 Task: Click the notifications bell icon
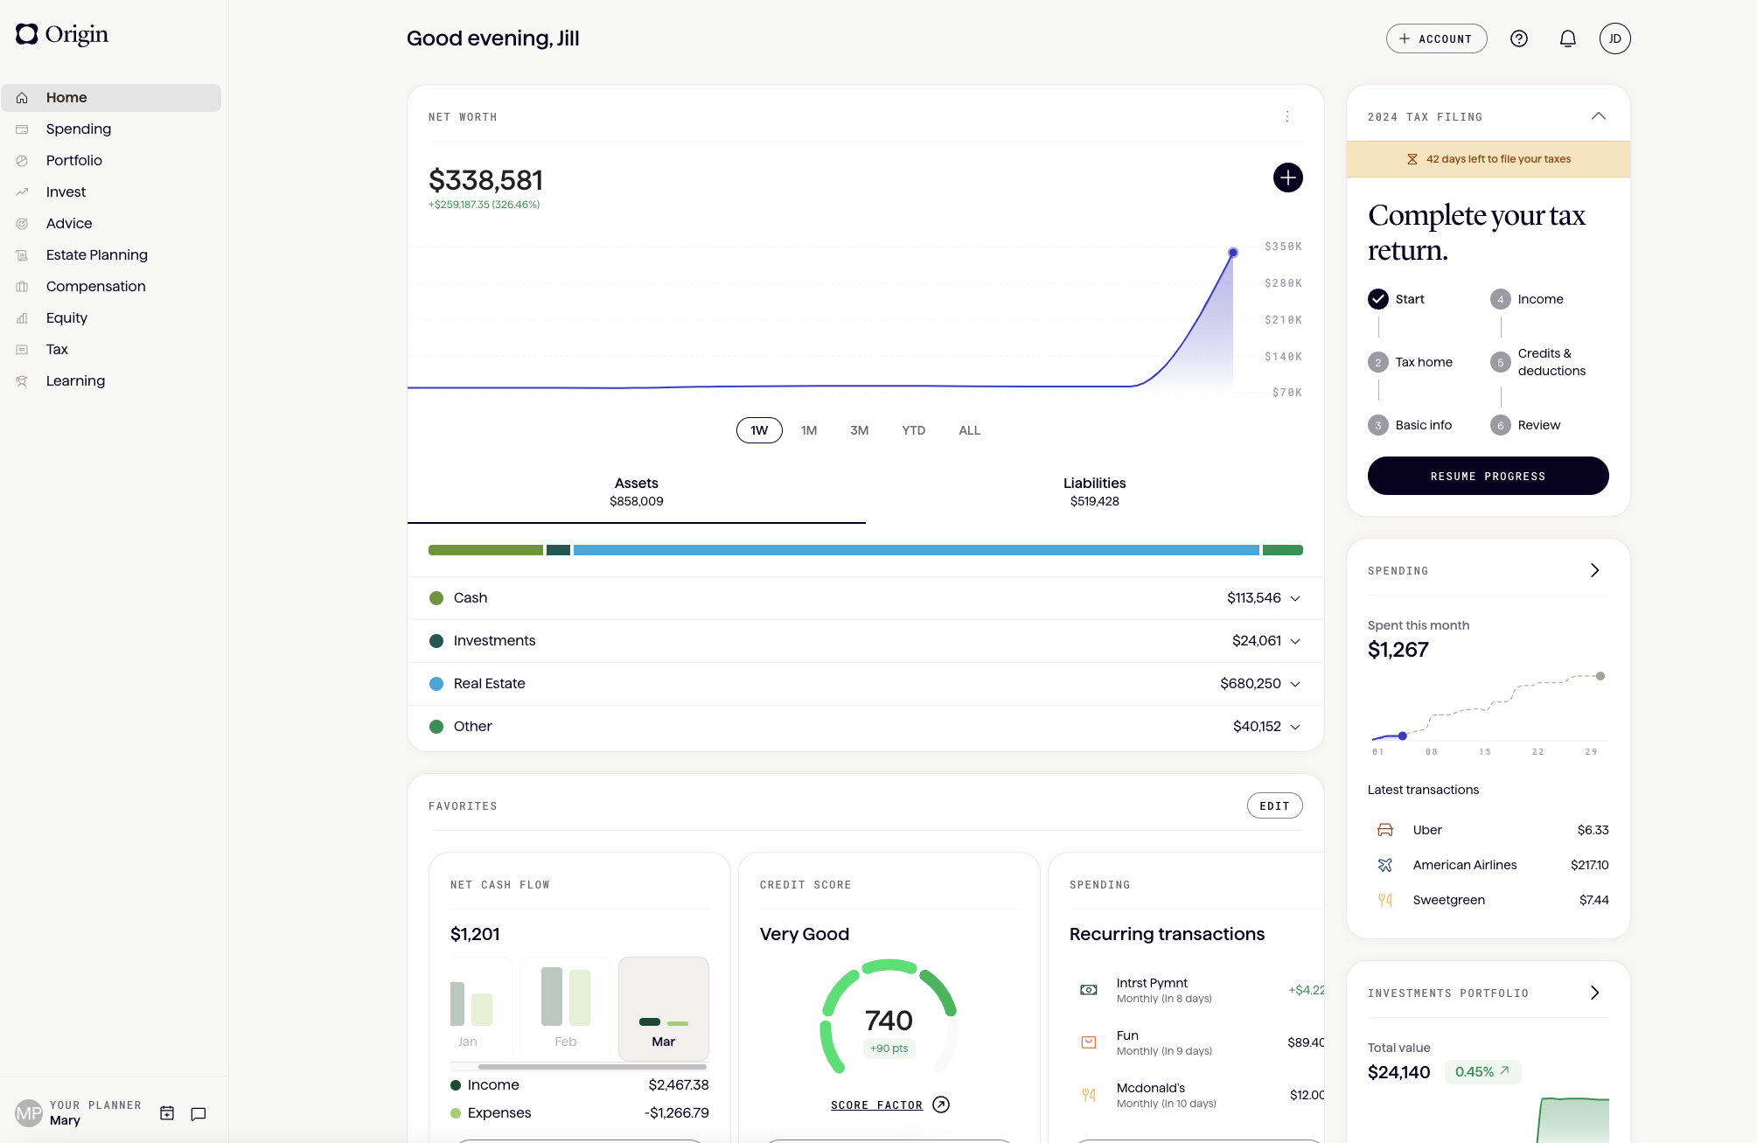pyautogui.click(x=1567, y=38)
